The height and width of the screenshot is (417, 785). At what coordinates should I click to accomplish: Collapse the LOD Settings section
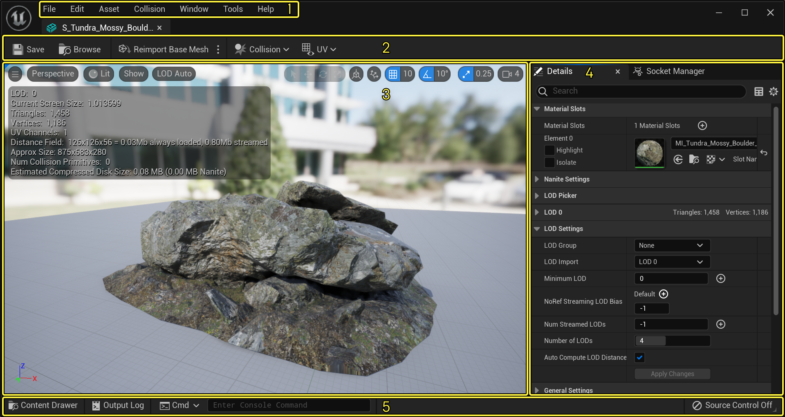pyautogui.click(x=537, y=229)
